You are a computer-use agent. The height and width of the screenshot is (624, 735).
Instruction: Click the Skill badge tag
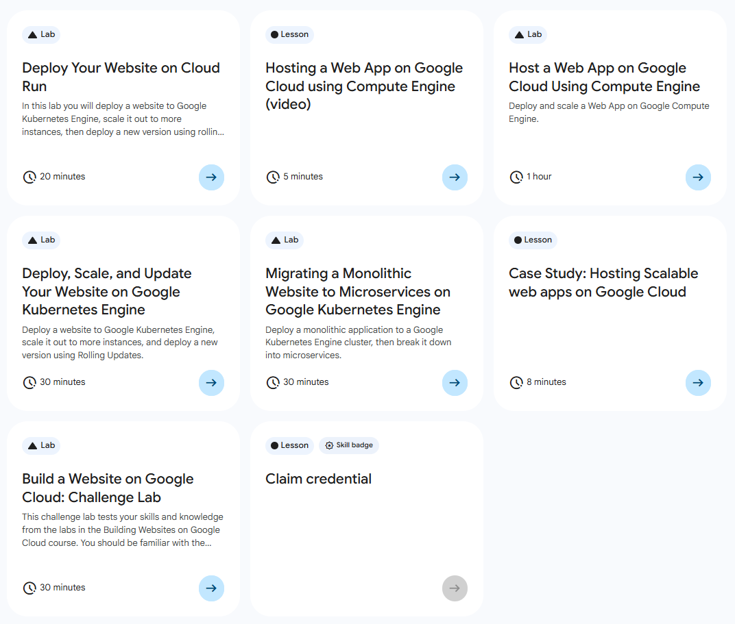coord(349,446)
